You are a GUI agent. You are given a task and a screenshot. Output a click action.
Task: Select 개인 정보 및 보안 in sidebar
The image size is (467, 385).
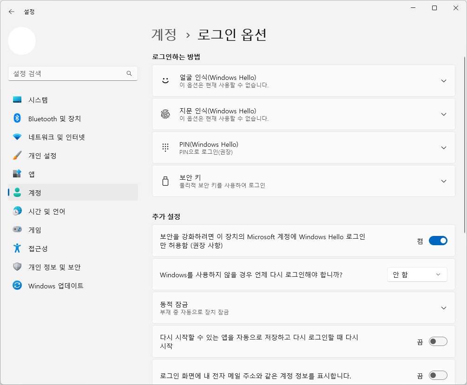(x=72, y=267)
